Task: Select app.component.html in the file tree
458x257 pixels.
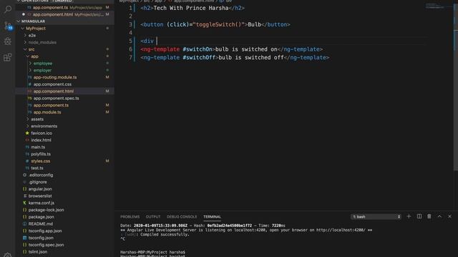Action: [x=65, y=91]
